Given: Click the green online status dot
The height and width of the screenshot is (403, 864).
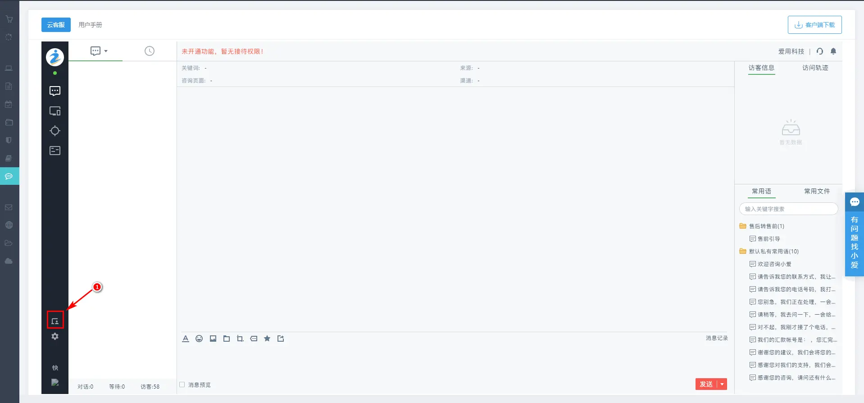Looking at the screenshot, I should pyautogui.click(x=55, y=73).
